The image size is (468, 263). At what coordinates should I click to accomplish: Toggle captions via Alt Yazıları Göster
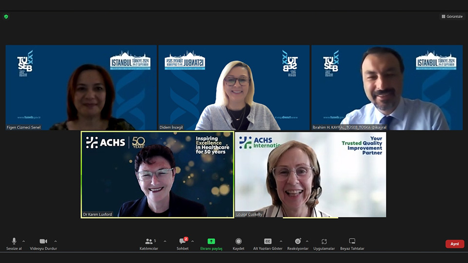pyautogui.click(x=268, y=242)
